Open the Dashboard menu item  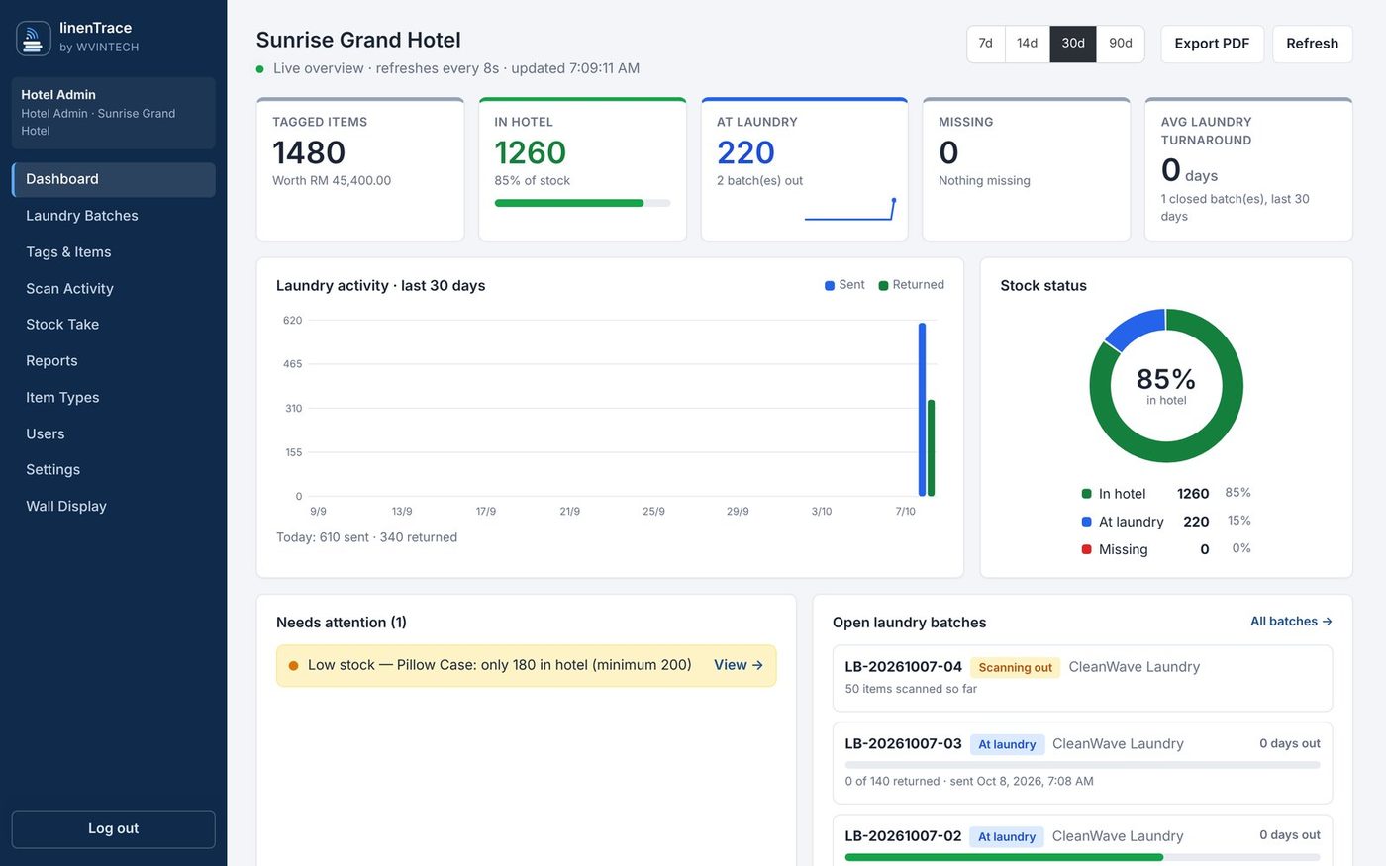tap(114, 179)
